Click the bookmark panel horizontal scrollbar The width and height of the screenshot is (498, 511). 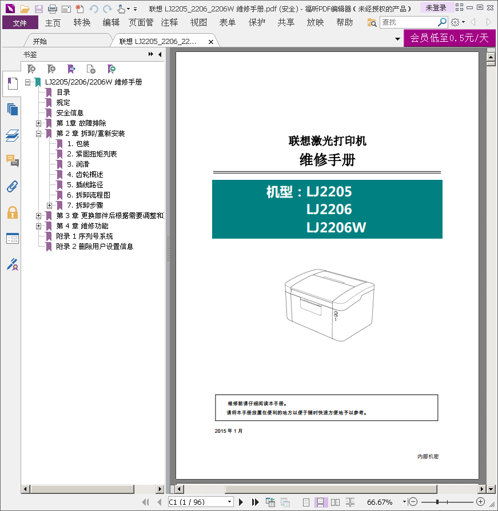click(82, 489)
